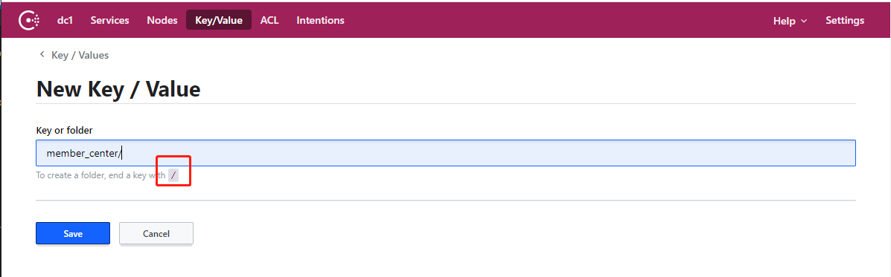Click the back chevron beside Key / Values

coord(42,55)
